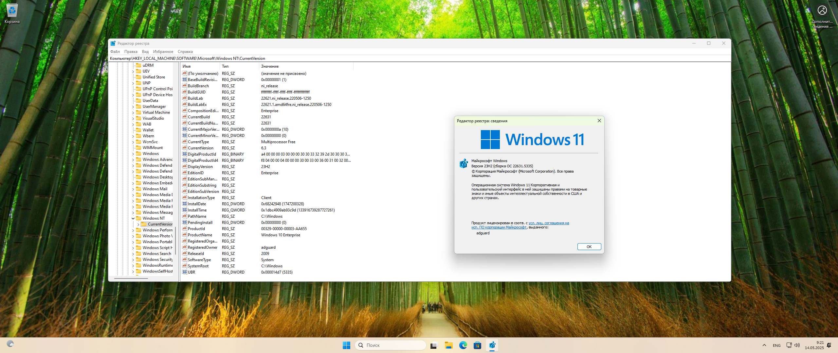This screenshot has width=838, height=353.
Task: Expand the UserManager tree node
Action: [133, 107]
